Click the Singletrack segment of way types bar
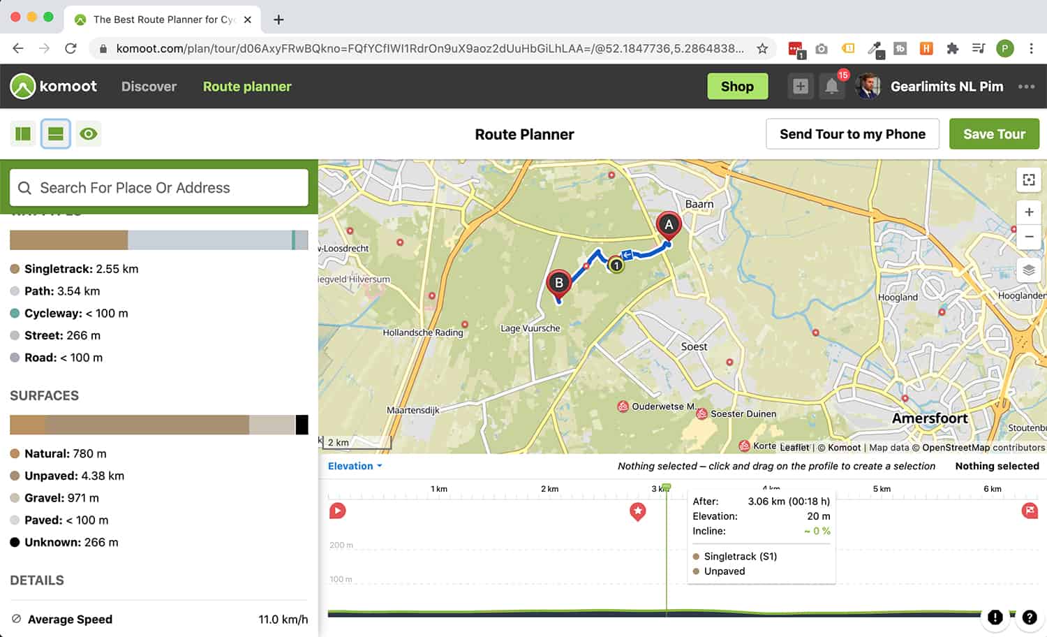The image size is (1047, 637). pyautogui.click(x=68, y=240)
